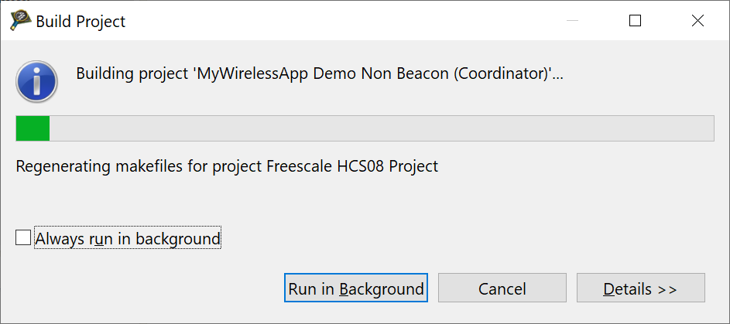
Task: Click the "Always run in background" label text
Action: 128,239
